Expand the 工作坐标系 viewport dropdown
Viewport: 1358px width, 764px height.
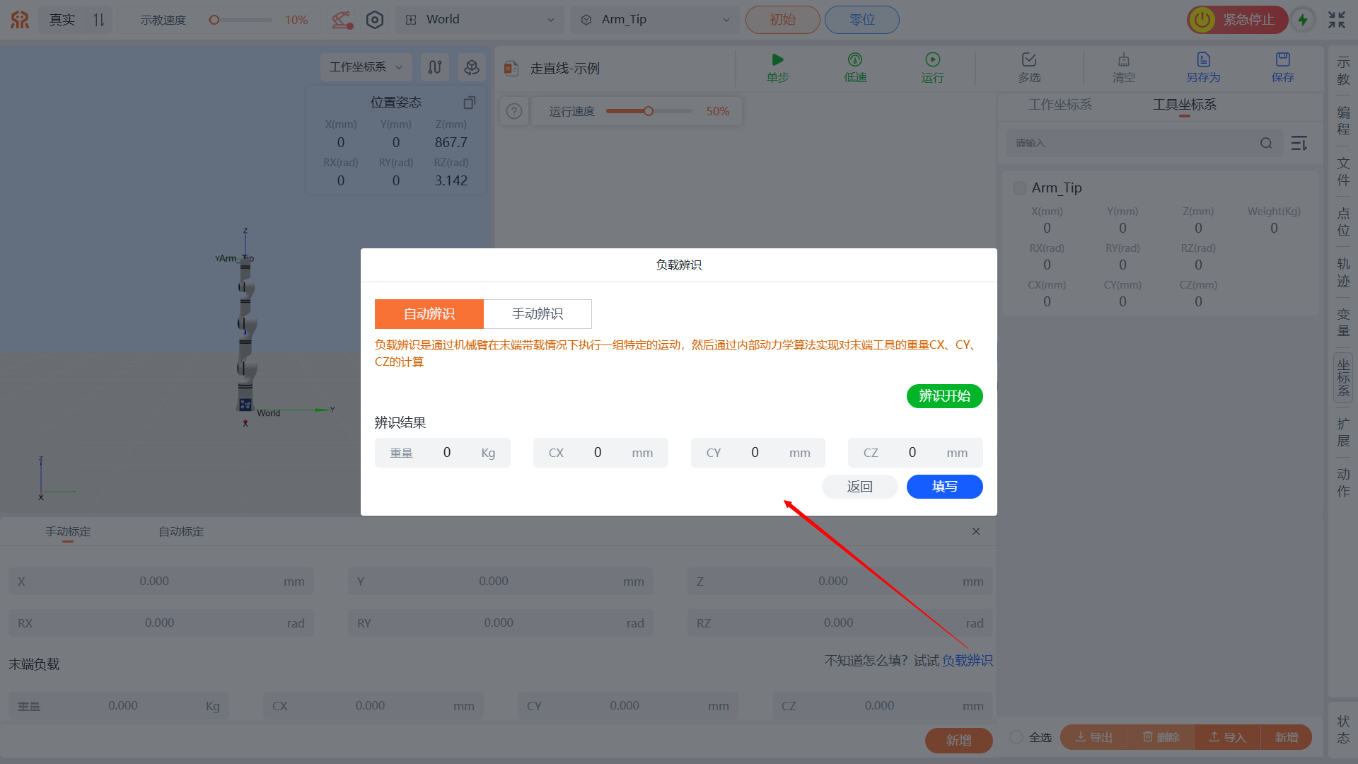pos(365,66)
